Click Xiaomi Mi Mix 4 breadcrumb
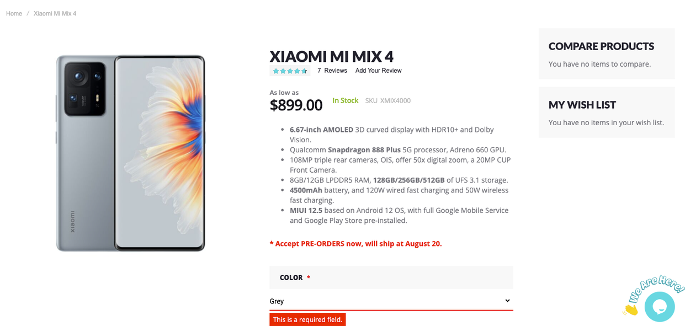This screenshot has height=331, width=685. pyautogui.click(x=55, y=14)
